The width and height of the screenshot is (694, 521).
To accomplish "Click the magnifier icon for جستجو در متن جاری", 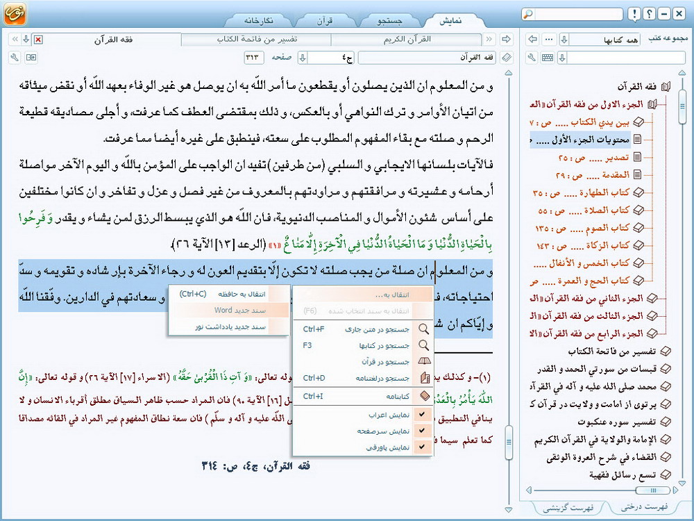I will 421,329.
